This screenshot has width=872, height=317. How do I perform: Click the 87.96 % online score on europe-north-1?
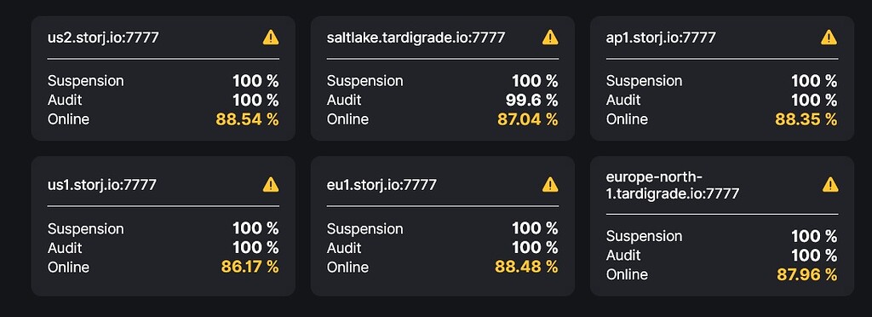[x=806, y=274]
